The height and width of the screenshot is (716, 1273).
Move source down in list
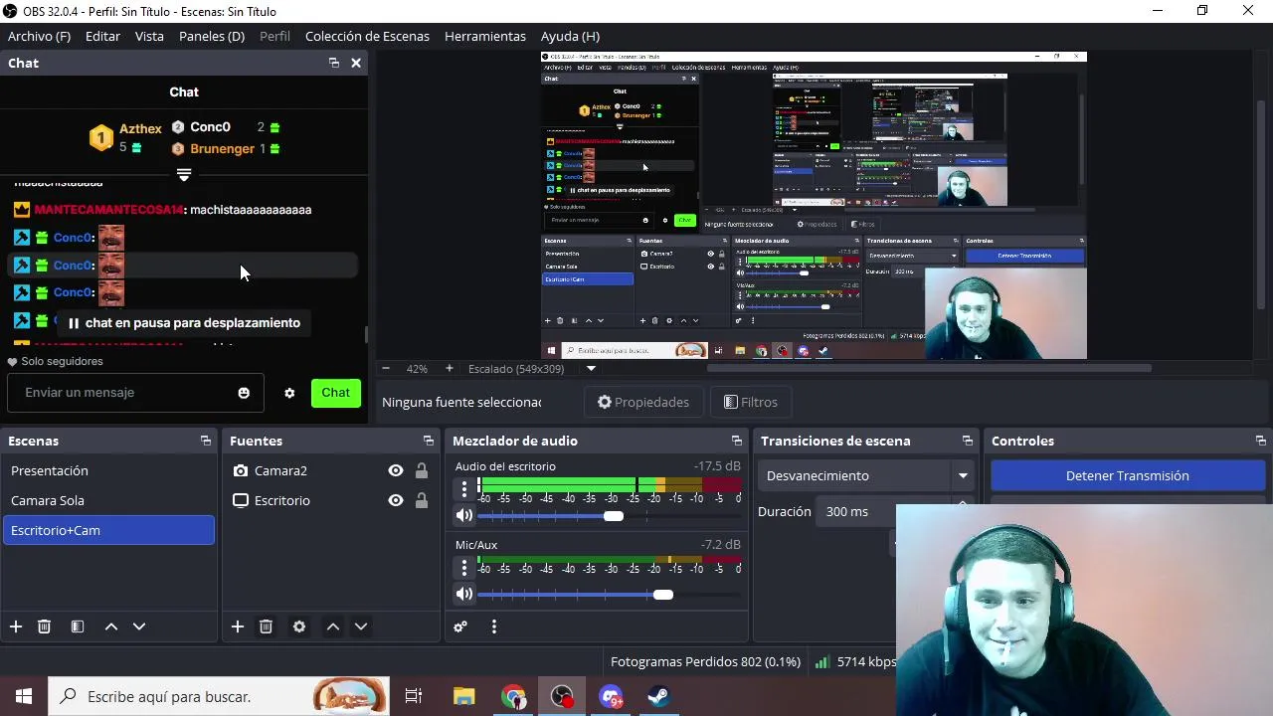tap(361, 626)
